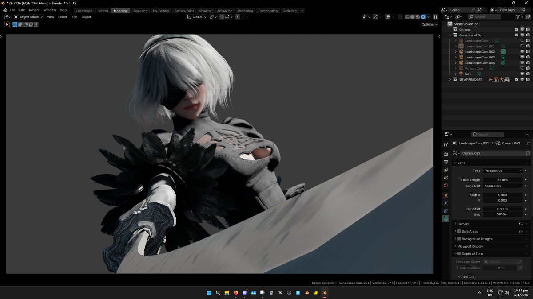
Task: Open the Tool properties tab
Action: (x=445, y=144)
